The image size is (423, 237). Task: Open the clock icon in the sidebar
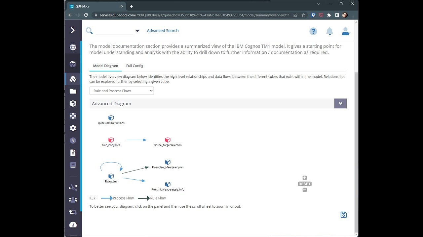73,141
